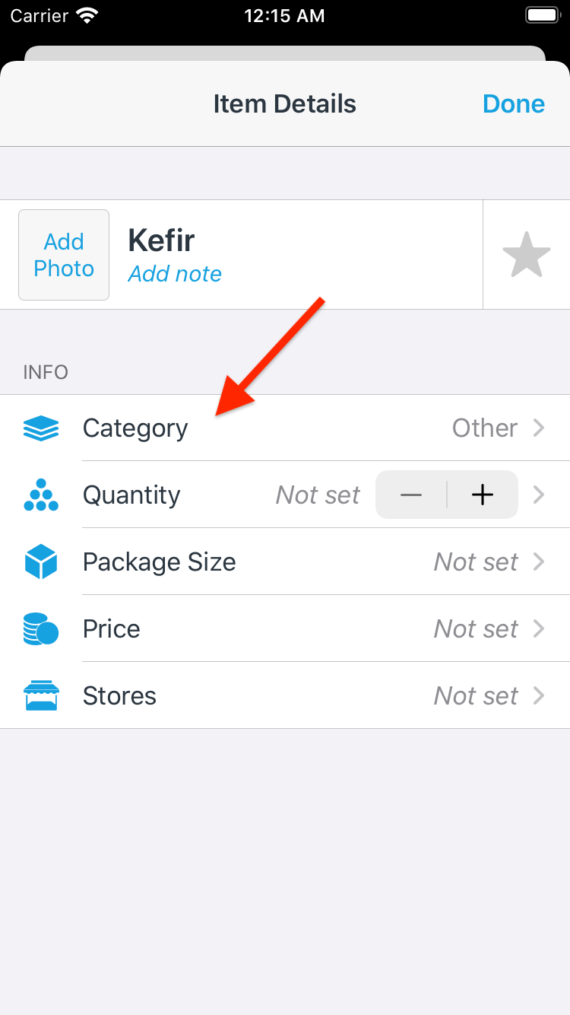The width and height of the screenshot is (570, 1015).
Task: Select the Stores label
Action: [119, 696]
